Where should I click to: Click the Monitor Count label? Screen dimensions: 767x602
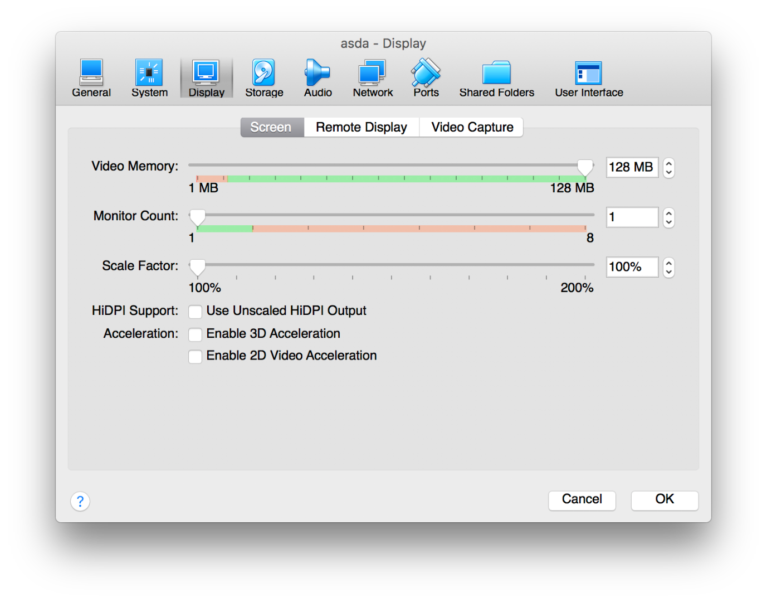pyautogui.click(x=136, y=216)
